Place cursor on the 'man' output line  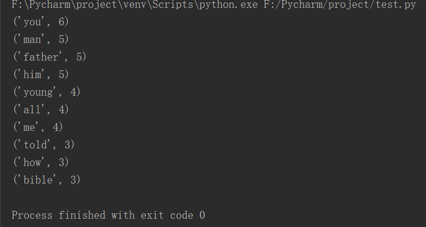tap(41, 40)
